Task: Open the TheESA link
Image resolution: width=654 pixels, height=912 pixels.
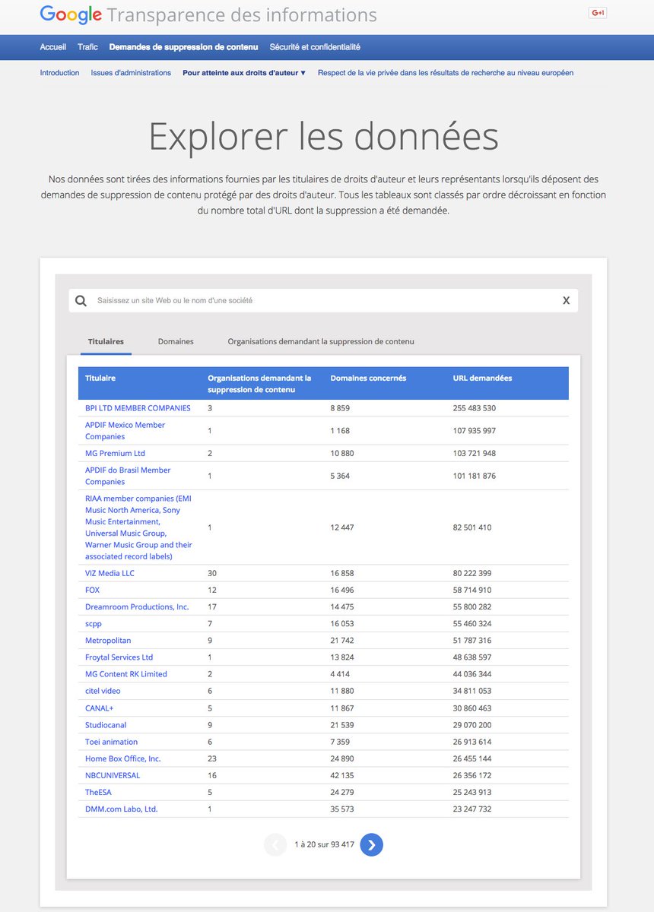Action: tap(98, 792)
